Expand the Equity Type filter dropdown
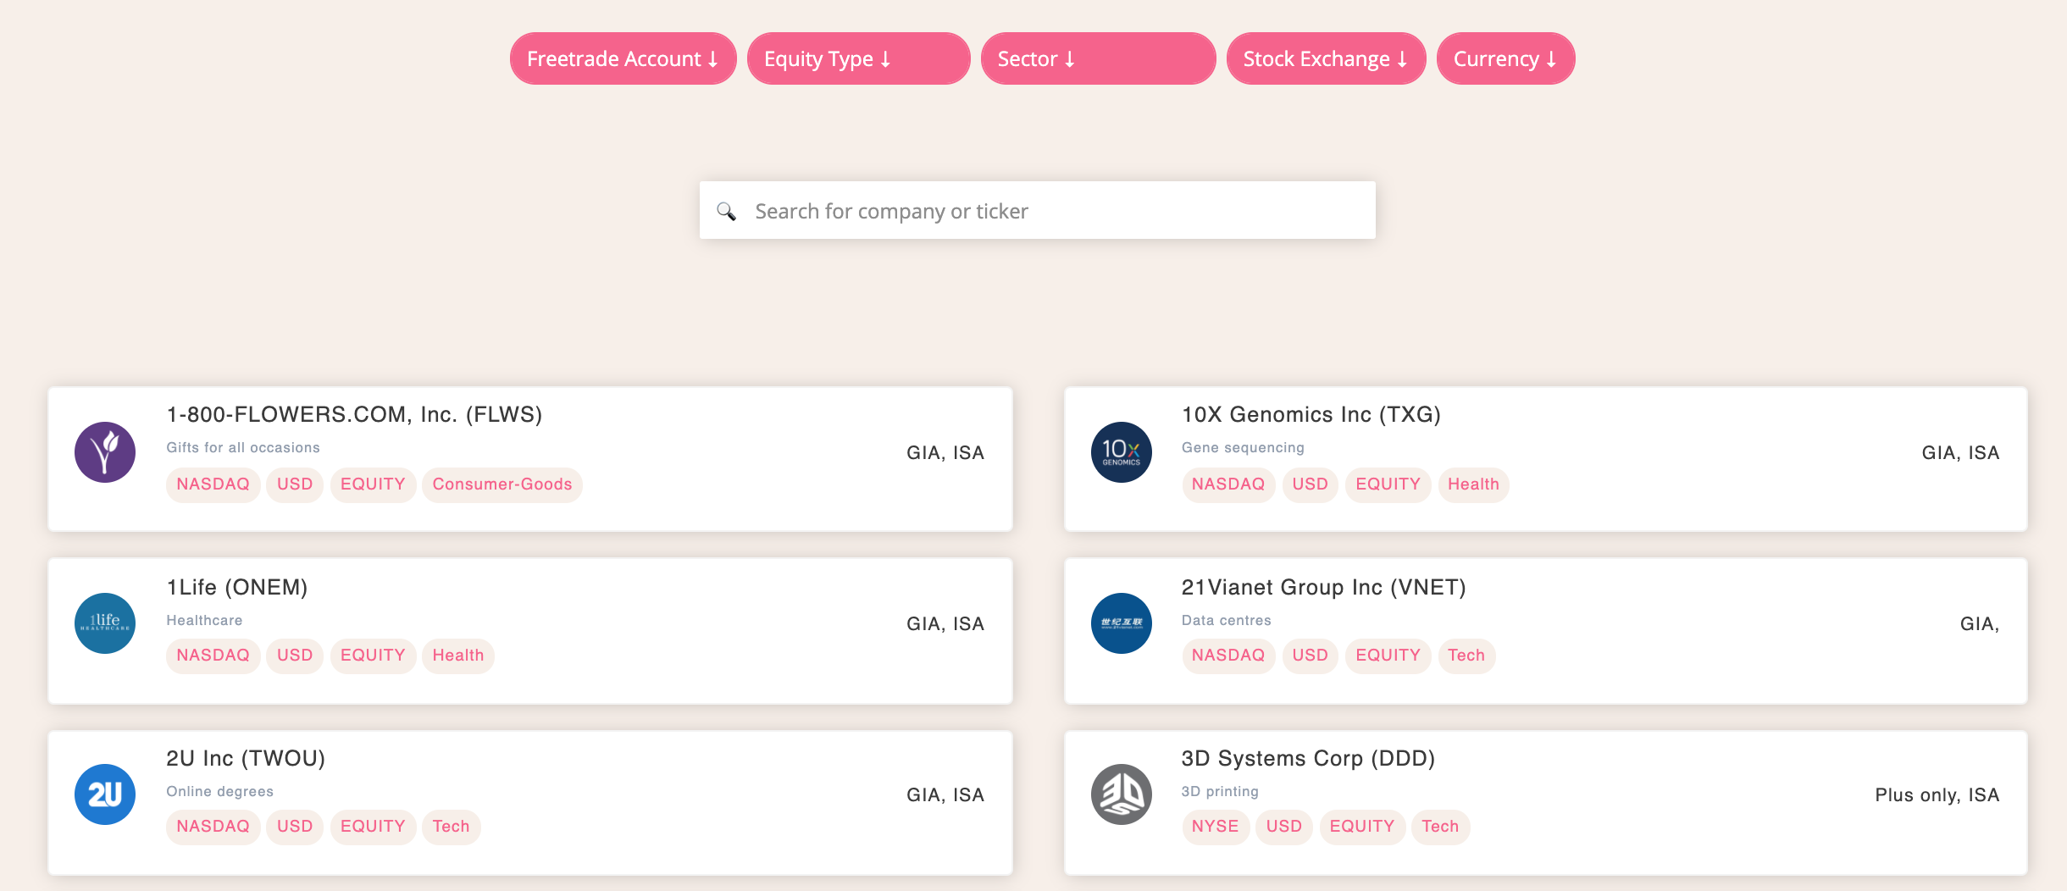Viewport: 2067px width, 891px height. 858,59
